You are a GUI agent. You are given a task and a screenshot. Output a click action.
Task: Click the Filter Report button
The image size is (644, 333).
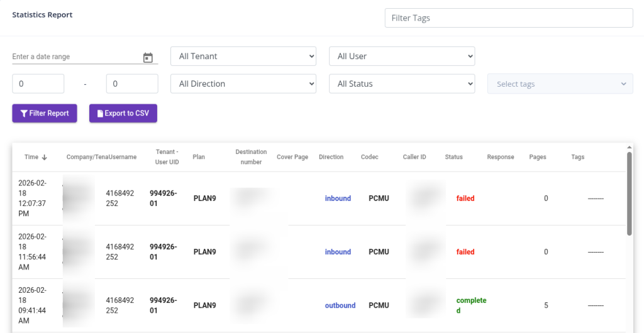click(x=44, y=114)
